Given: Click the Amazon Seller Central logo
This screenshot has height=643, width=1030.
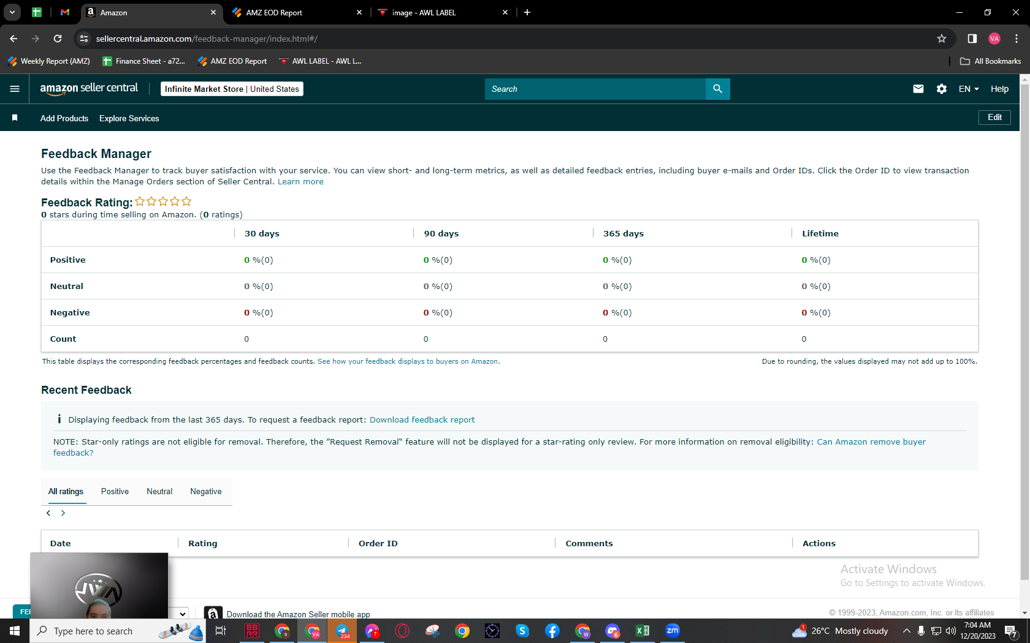Looking at the screenshot, I should tap(89, 89).
